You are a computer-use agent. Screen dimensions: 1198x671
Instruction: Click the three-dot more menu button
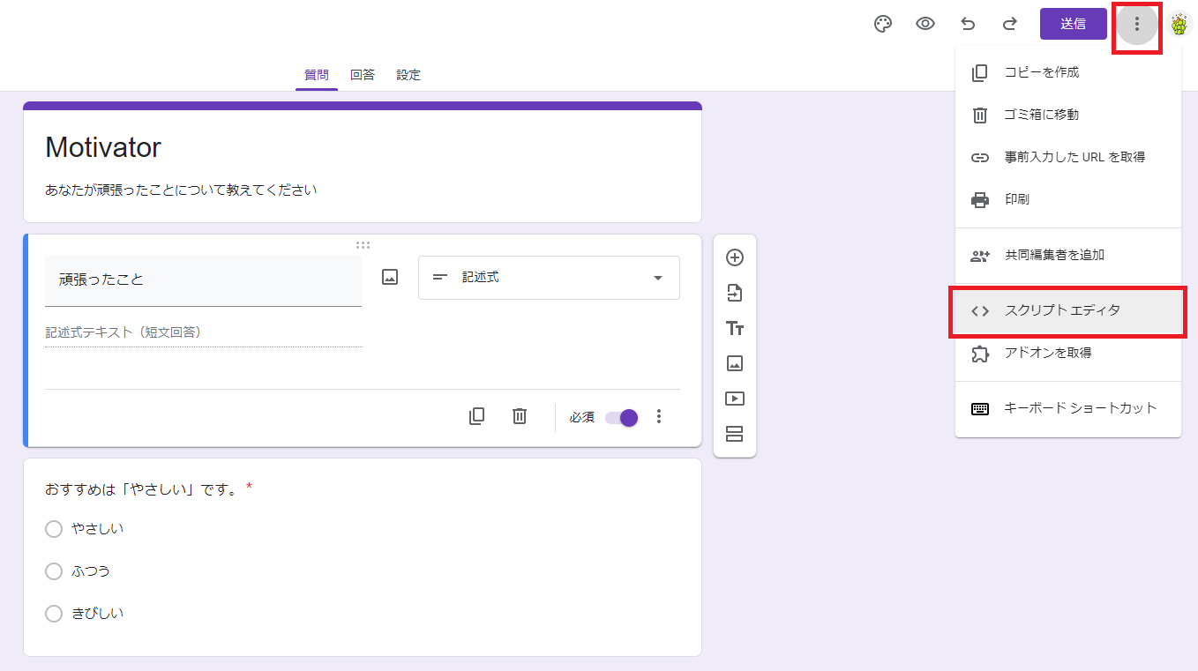(x=1137, y=25)
